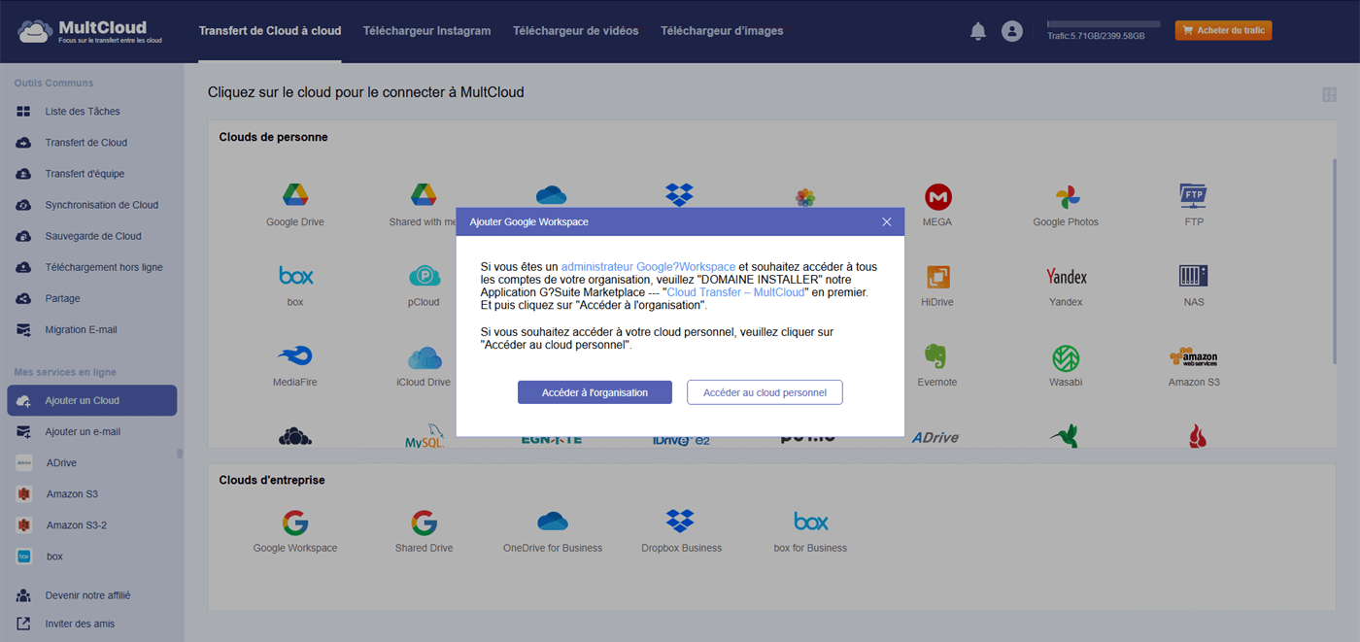Select the NAS icon

[1194, 276]
